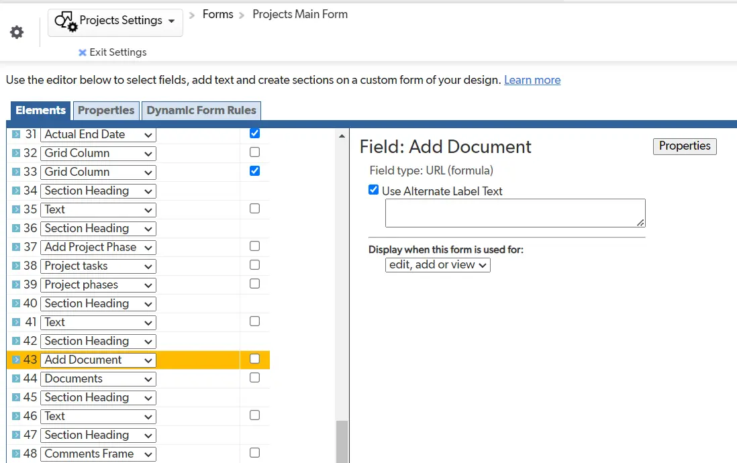The image size is (737, 463).
Task: Click the blue arrow icon for row 41
Action: click(16, 323)
